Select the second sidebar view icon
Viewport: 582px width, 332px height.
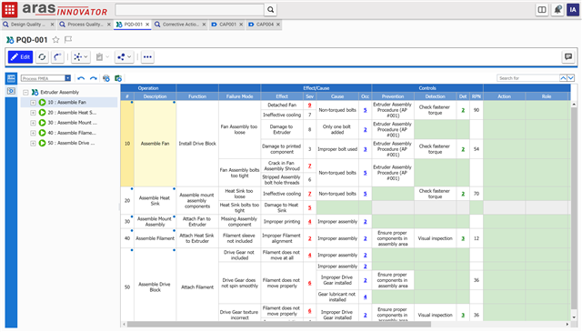pos(11,91)
